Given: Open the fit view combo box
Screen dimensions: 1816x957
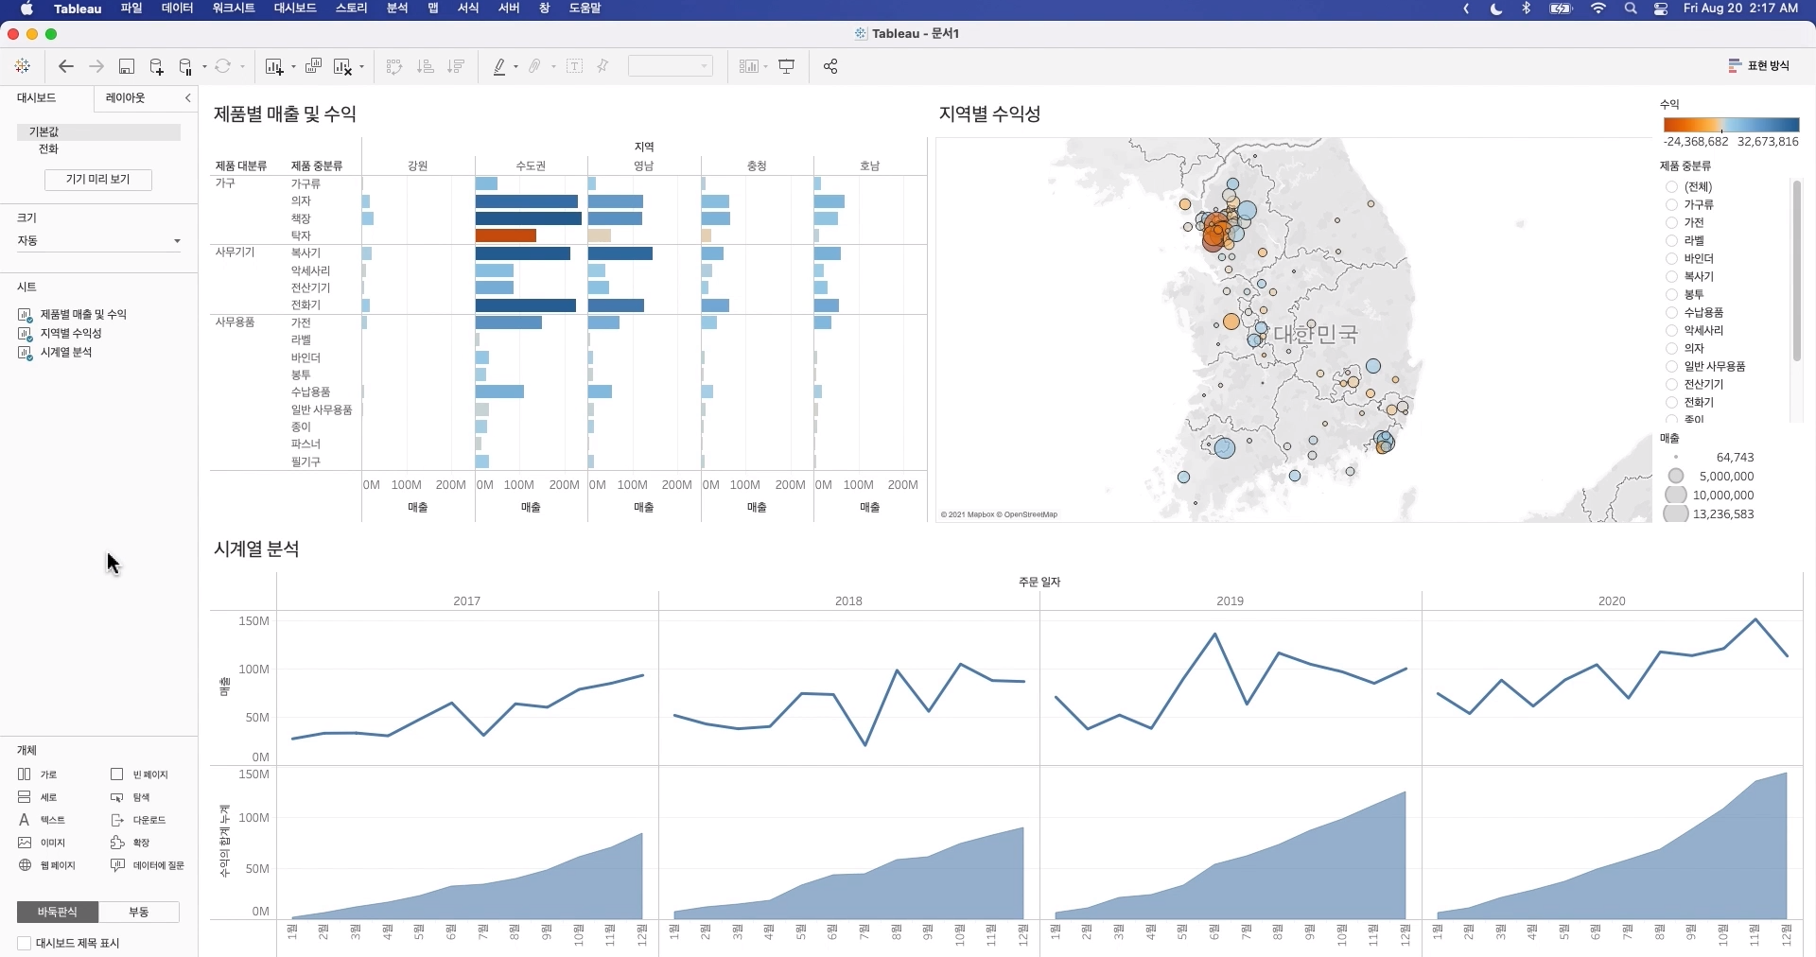Looking at the screenshot, I should click(x=670, y=66).
